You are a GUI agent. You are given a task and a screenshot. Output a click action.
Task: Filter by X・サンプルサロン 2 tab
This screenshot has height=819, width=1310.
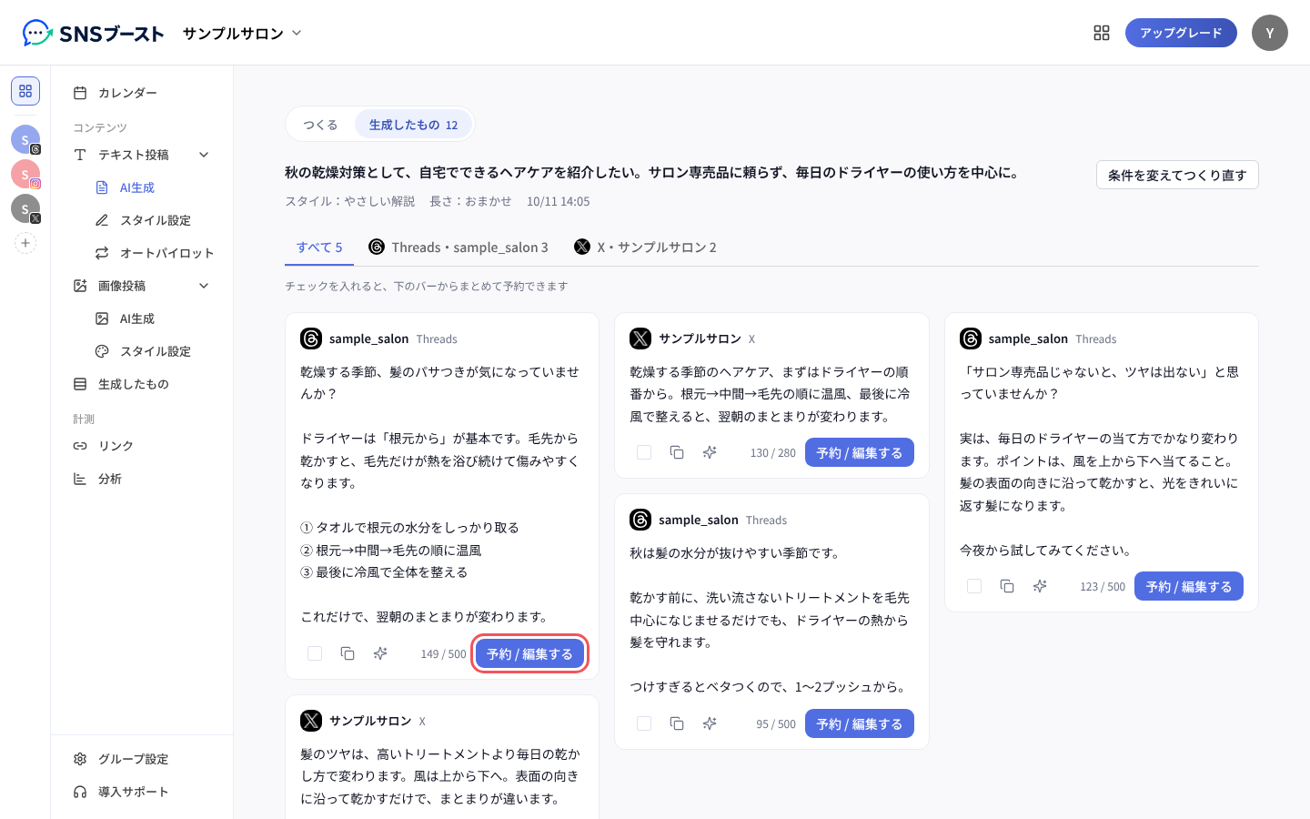pyautogui.click(x=645, y=248)
